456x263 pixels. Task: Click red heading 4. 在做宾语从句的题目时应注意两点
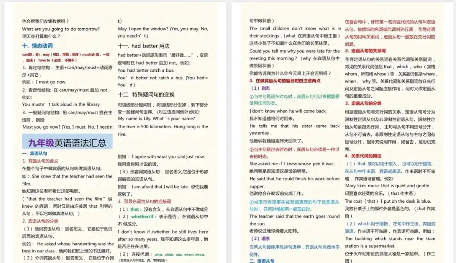tap(285, 81)
